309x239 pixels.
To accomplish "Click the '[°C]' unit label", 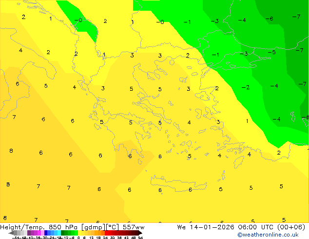I will pos(112,227).
